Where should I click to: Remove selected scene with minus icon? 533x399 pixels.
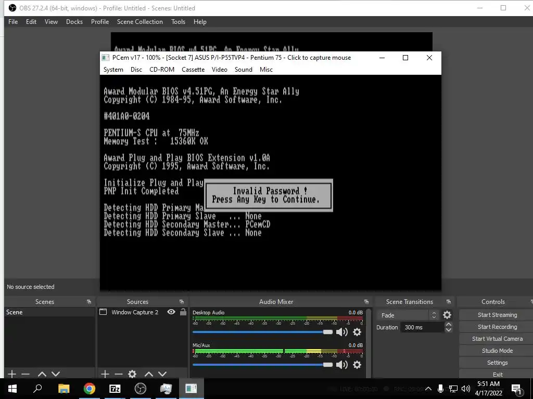(x=26, y=374)
